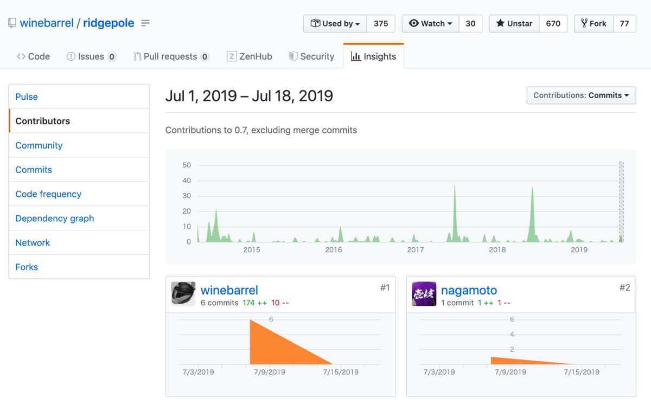Click the Jul 1, 2019 – Jul 18, 2019 heading
651x411 pixels.
tap(249, 96)
